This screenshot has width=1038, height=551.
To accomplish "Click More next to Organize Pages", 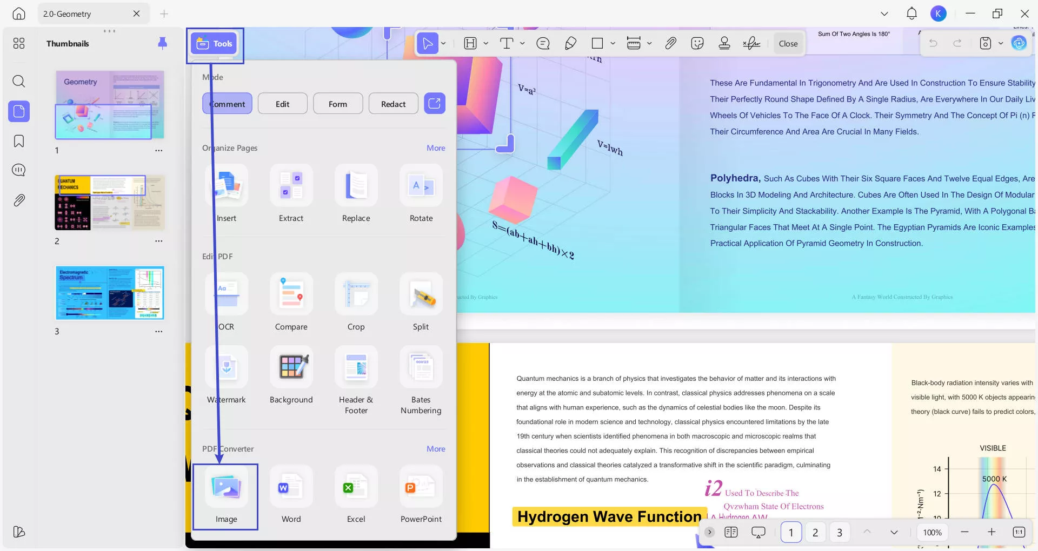I will pyautogui.click(x=435, y=147).
